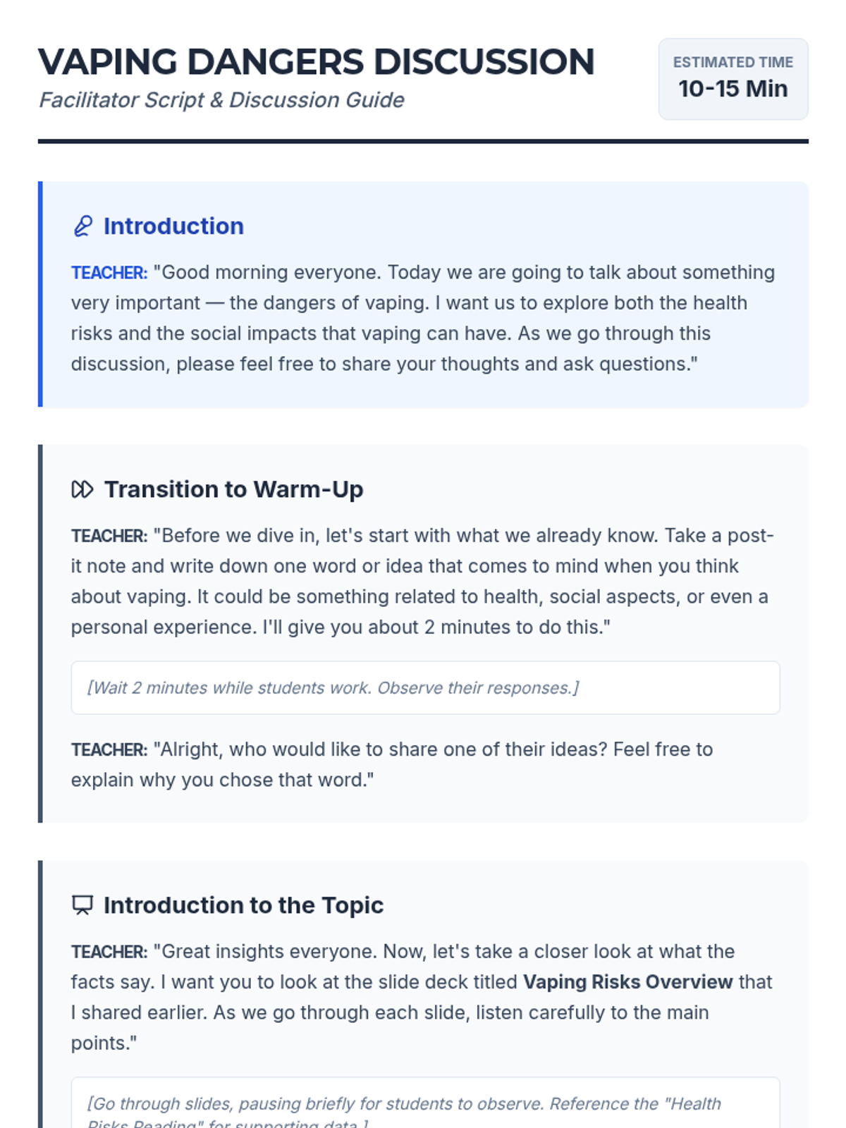Click the Vaping Dangers Discussion main title
Image resolution: width=846 pixels, height=1128 pixels.
pyautogui.click(x=317, y=62)
